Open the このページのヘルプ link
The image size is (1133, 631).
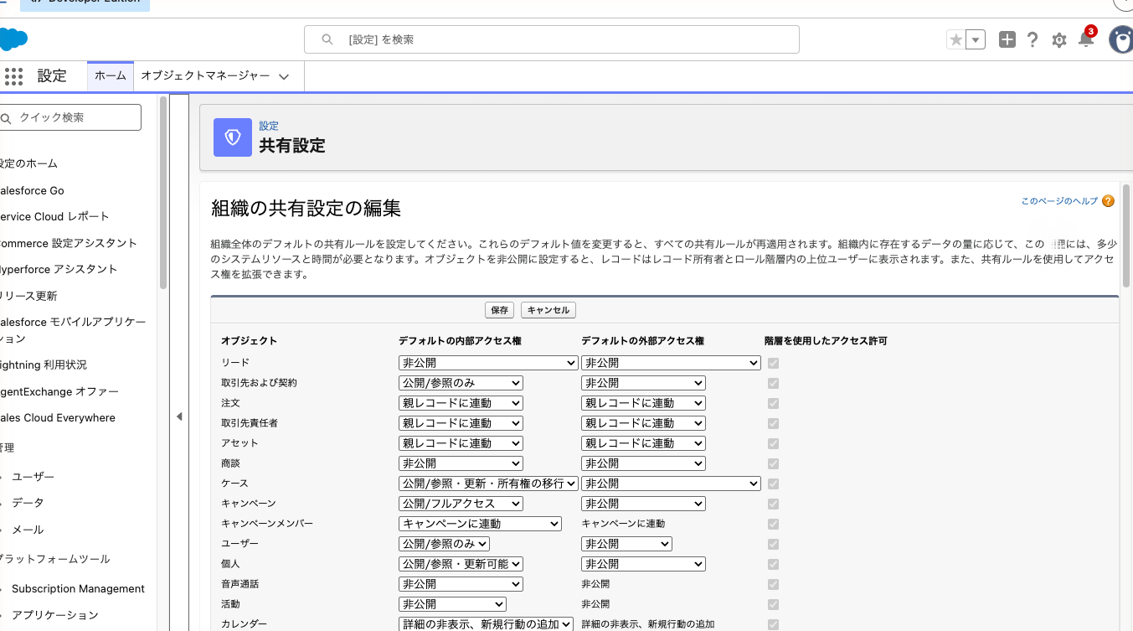pyautogui.click(x=1059, y=201)
